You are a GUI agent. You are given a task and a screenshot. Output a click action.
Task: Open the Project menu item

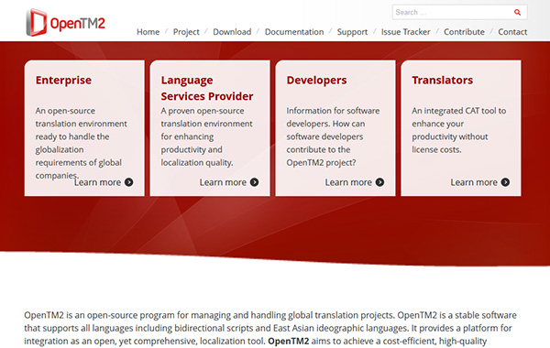coord(186,32)
